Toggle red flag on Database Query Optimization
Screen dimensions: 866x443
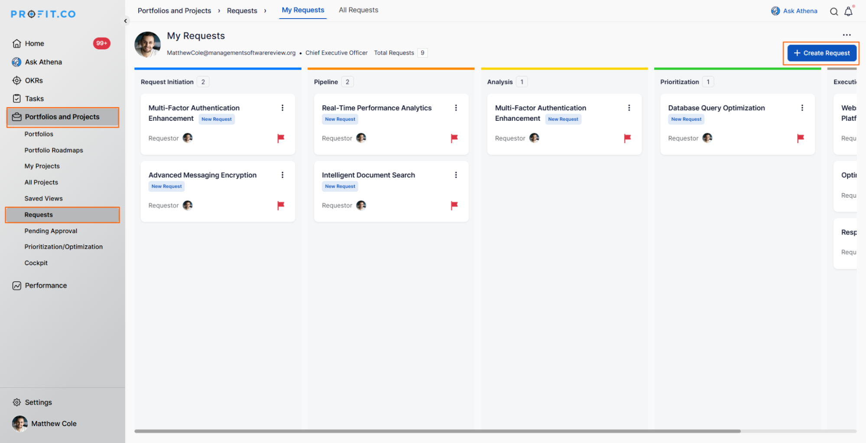(x=800, y=138)
